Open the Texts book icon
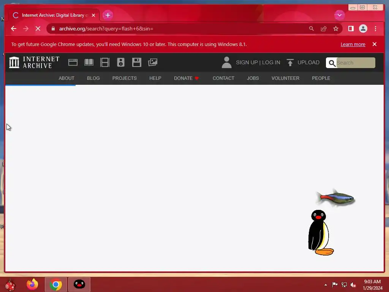Viewport: 389px width, 292px height. [x=89, y=62]
